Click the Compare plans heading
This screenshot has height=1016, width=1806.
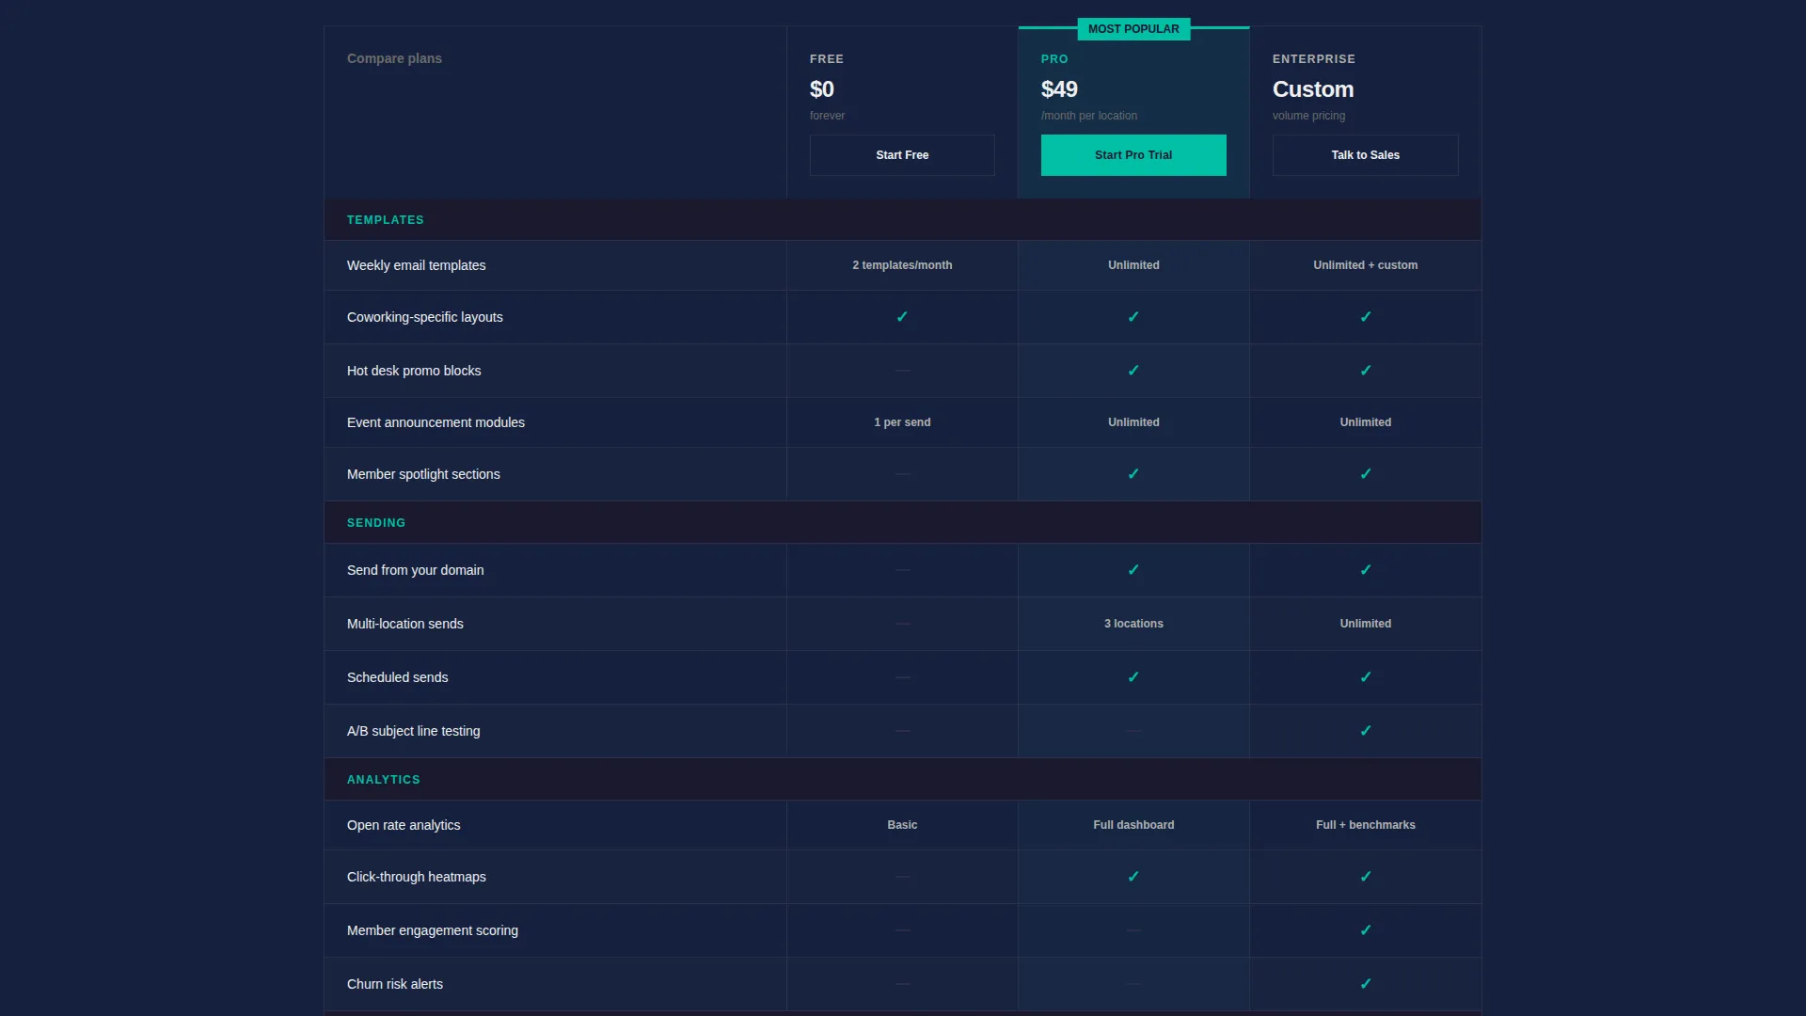[394, 58]
